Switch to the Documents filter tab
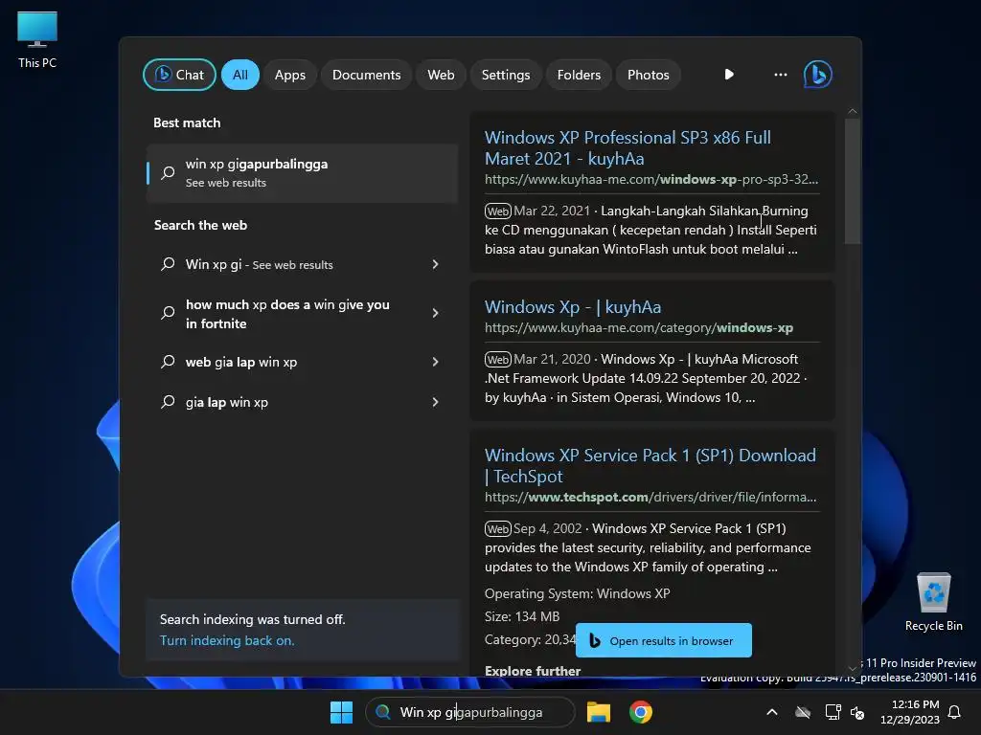Screen dimensions: 981x735 (366, 75)
